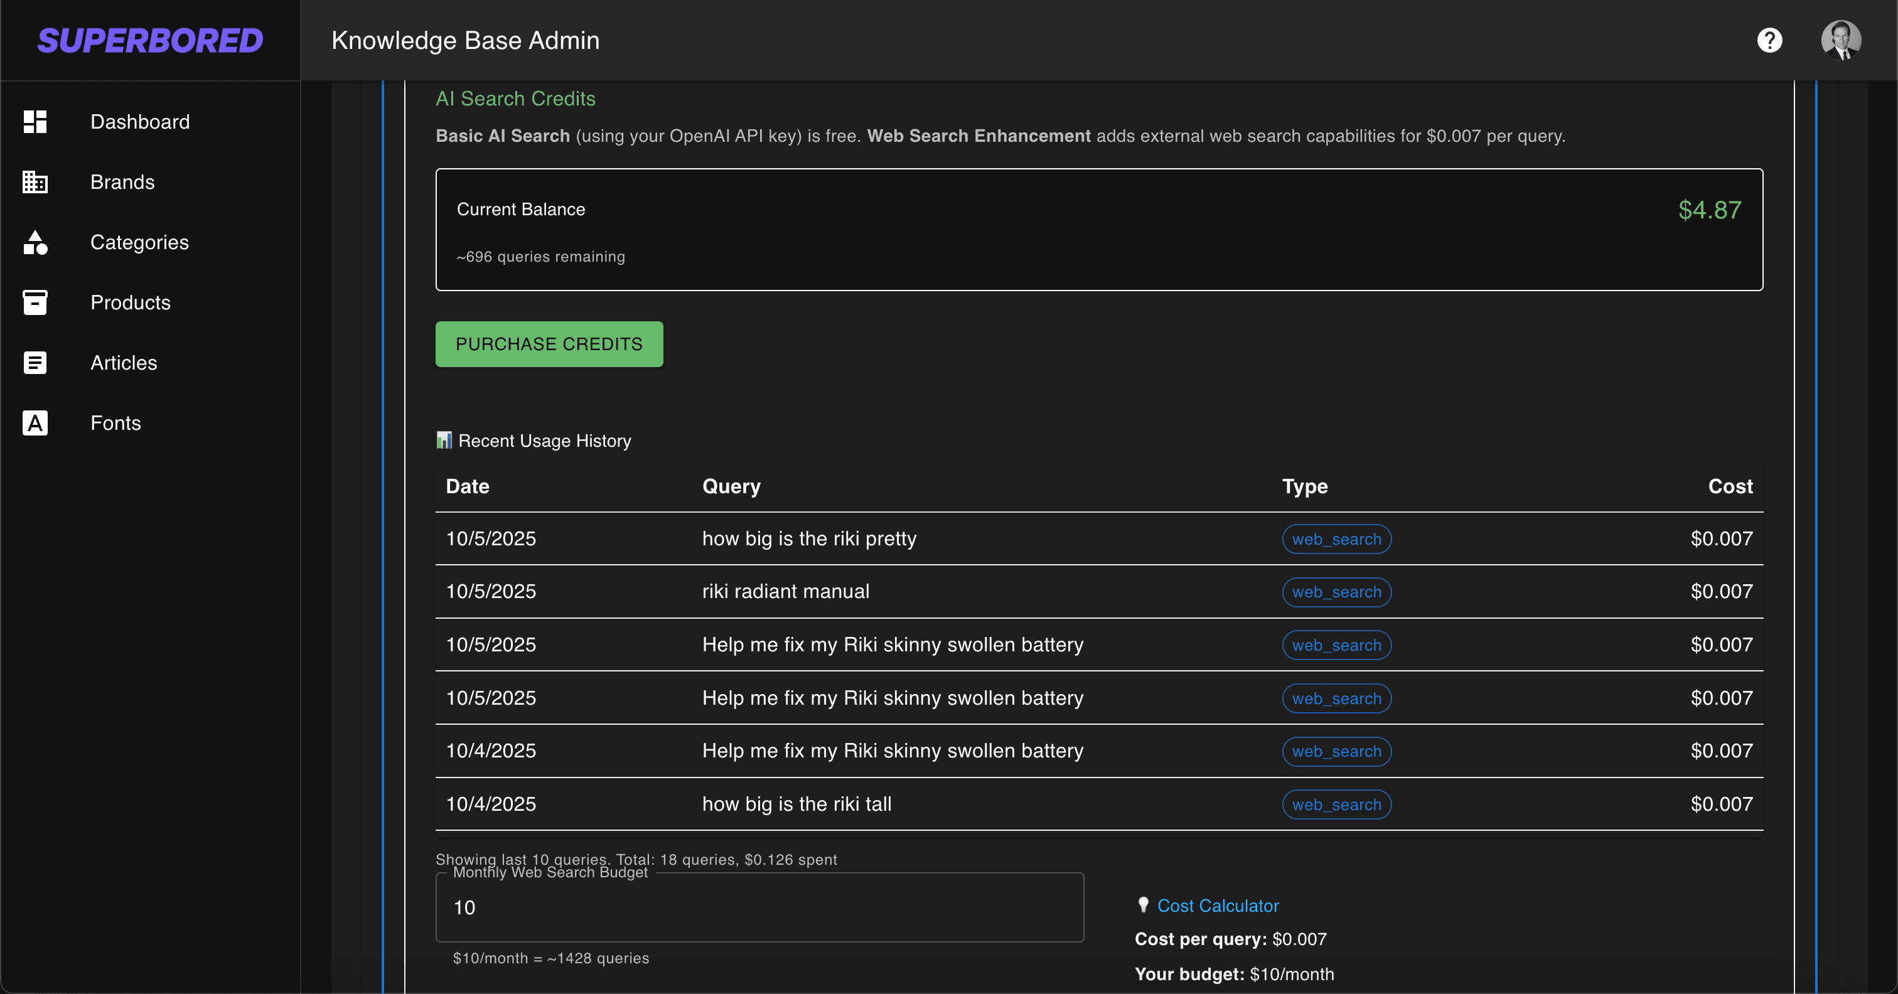
Task: Open the Articles document icon
Action: point(35,363)
